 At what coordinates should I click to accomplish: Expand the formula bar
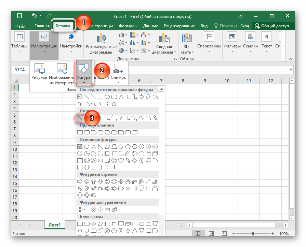(291, 69)
